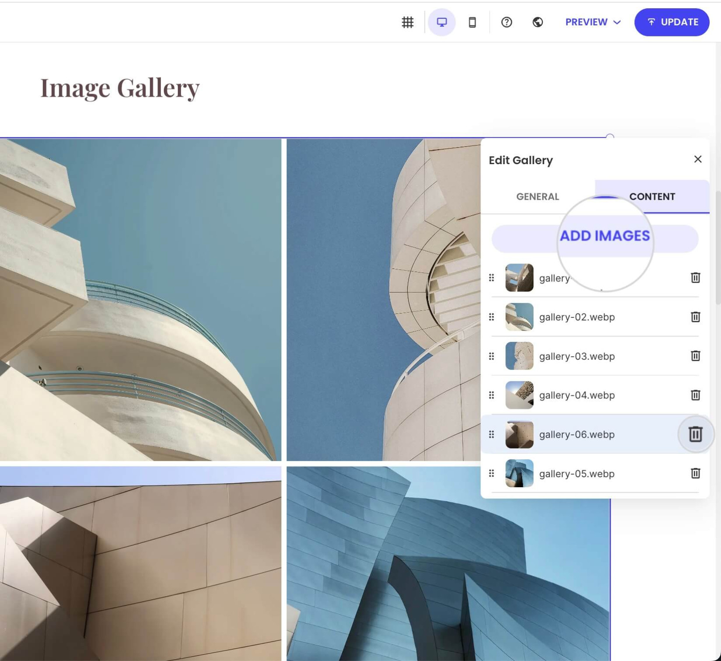Click the page vertical scrollbar
The height and width of the screenshot is (661, 721).
click(x=718, y=247)
